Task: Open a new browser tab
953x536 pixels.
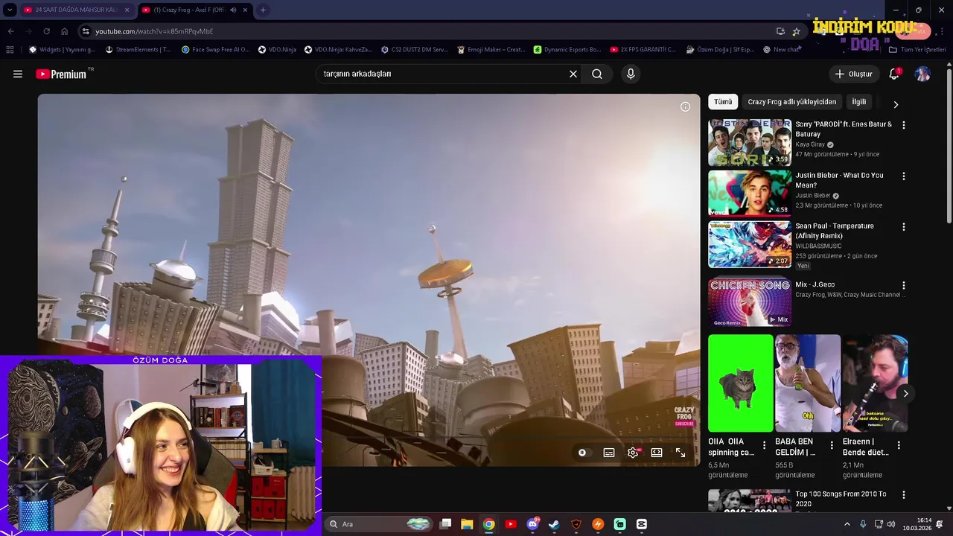Action: click(263, 10)
